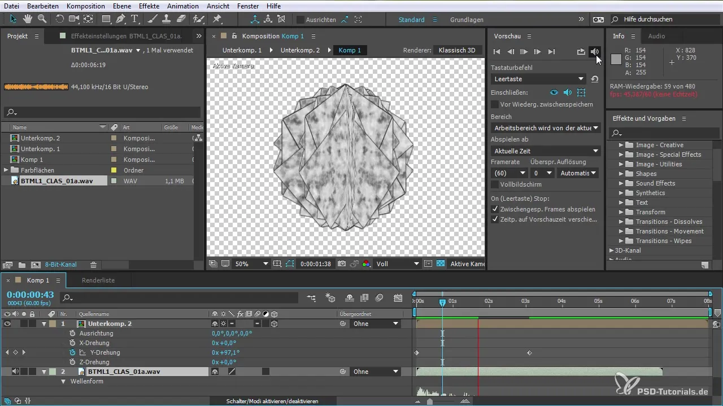Click the mute audio icon in Vorschau
Screen dimensions: 723x406
594,52
